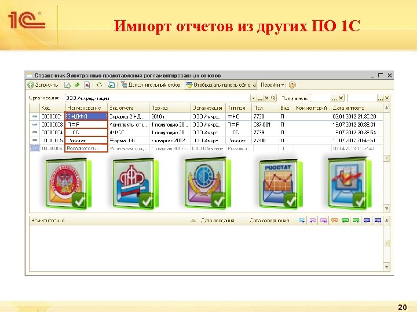The image size is (417, 312).
Task: Click the Дата создания column header
Action: 218,221
